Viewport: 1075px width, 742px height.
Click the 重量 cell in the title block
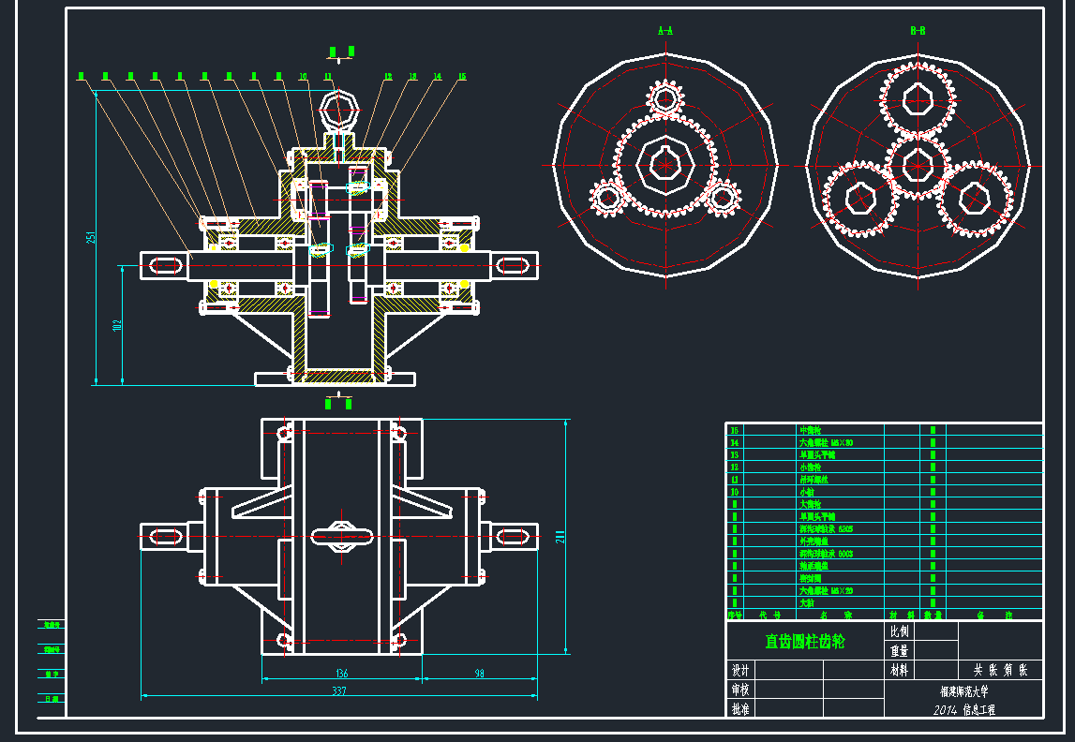point(900,651)
